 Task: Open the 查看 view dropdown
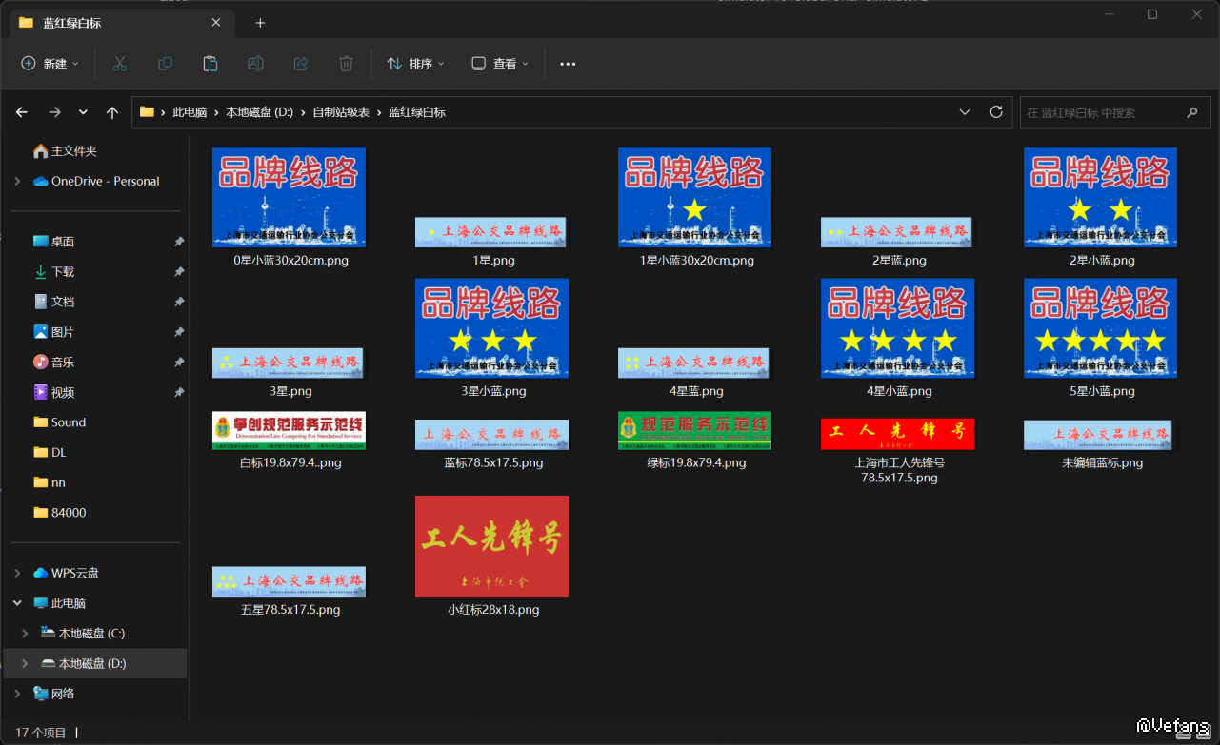coord(500,64)
